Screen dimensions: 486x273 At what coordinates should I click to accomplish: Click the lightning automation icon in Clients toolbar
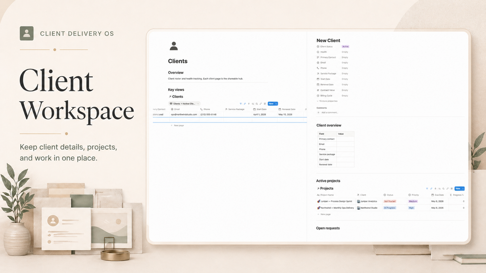click(249, 104)
